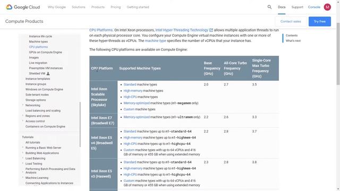Switch to the Docs tab
Image resolution: width=340 pixels, height=191 pixels.
pos(282,7)
